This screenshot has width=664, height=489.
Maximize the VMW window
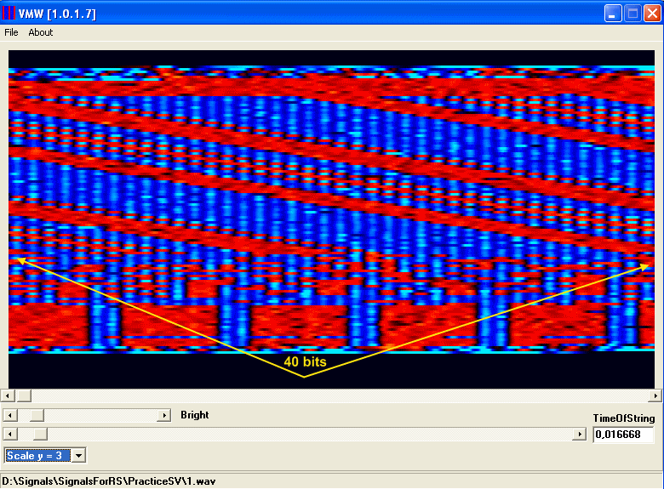[x=633, y=13]
